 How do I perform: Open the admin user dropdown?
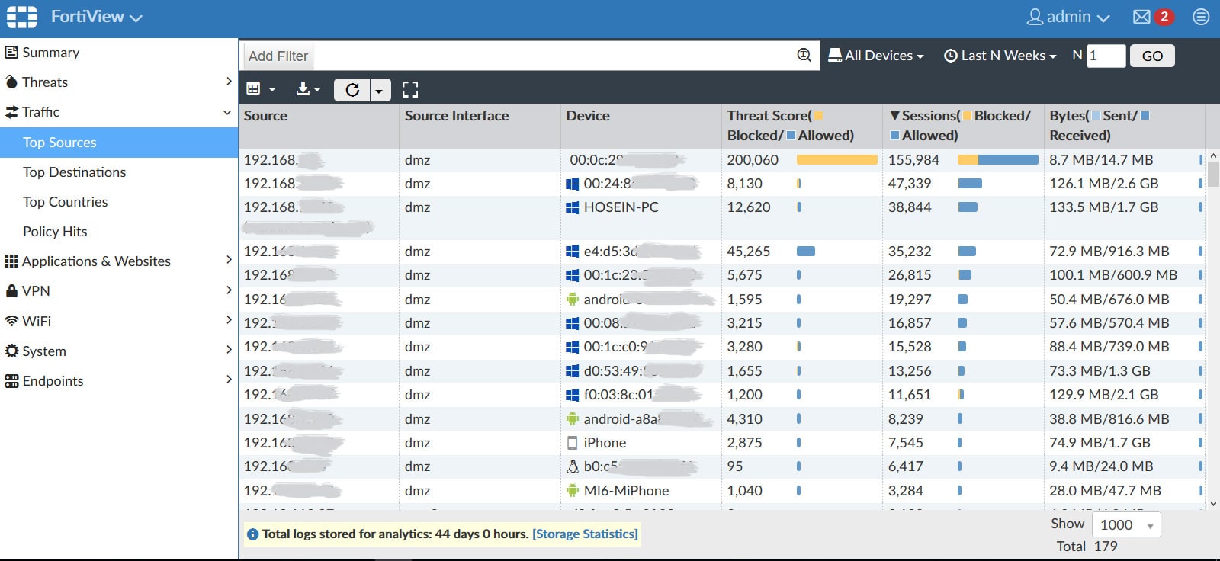coord(1067,17)
